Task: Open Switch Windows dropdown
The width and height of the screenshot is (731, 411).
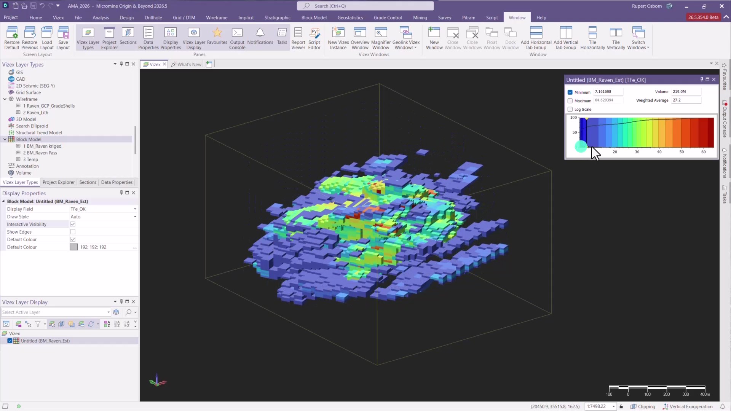Action: [638, 38]
